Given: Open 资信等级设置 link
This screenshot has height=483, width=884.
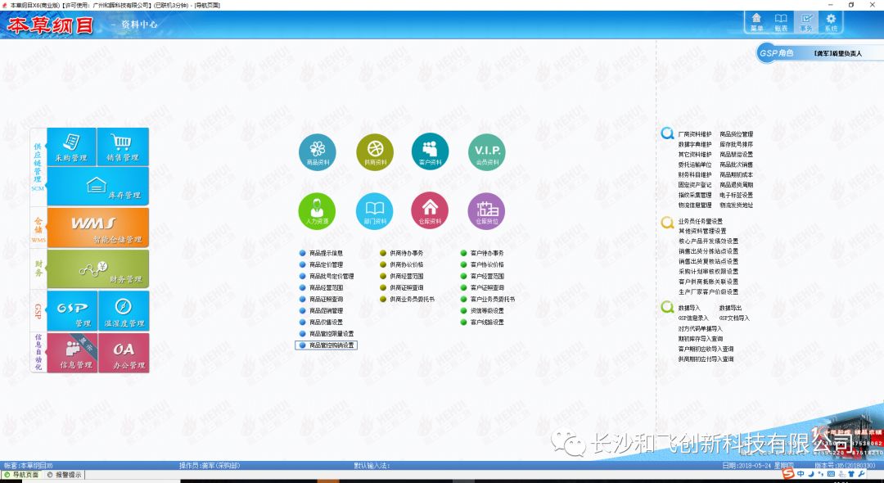Looking at the screenshot, I should tap(487, 310).
